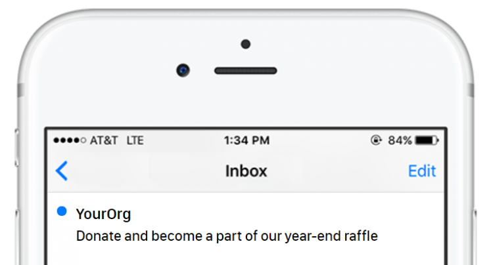Image resolution: width=493 pixels, height=265 pixels.
Task: Click the LTE network indicator
Action: click(135, 140)
